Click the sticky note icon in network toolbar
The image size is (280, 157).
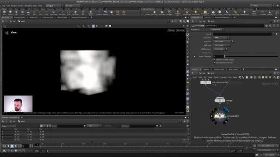click(263, 78)
